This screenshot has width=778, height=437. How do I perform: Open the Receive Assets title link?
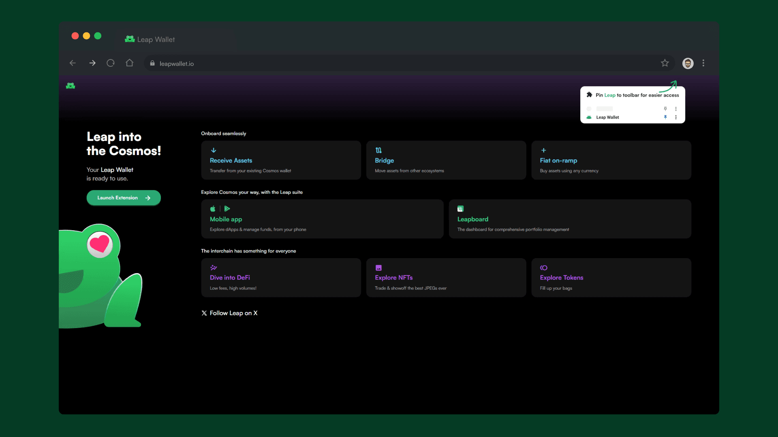(231, 161)
